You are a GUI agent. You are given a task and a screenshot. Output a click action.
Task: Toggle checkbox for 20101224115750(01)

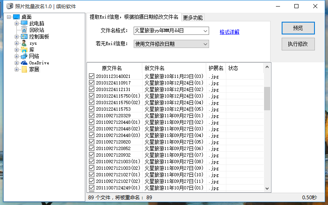91,96
